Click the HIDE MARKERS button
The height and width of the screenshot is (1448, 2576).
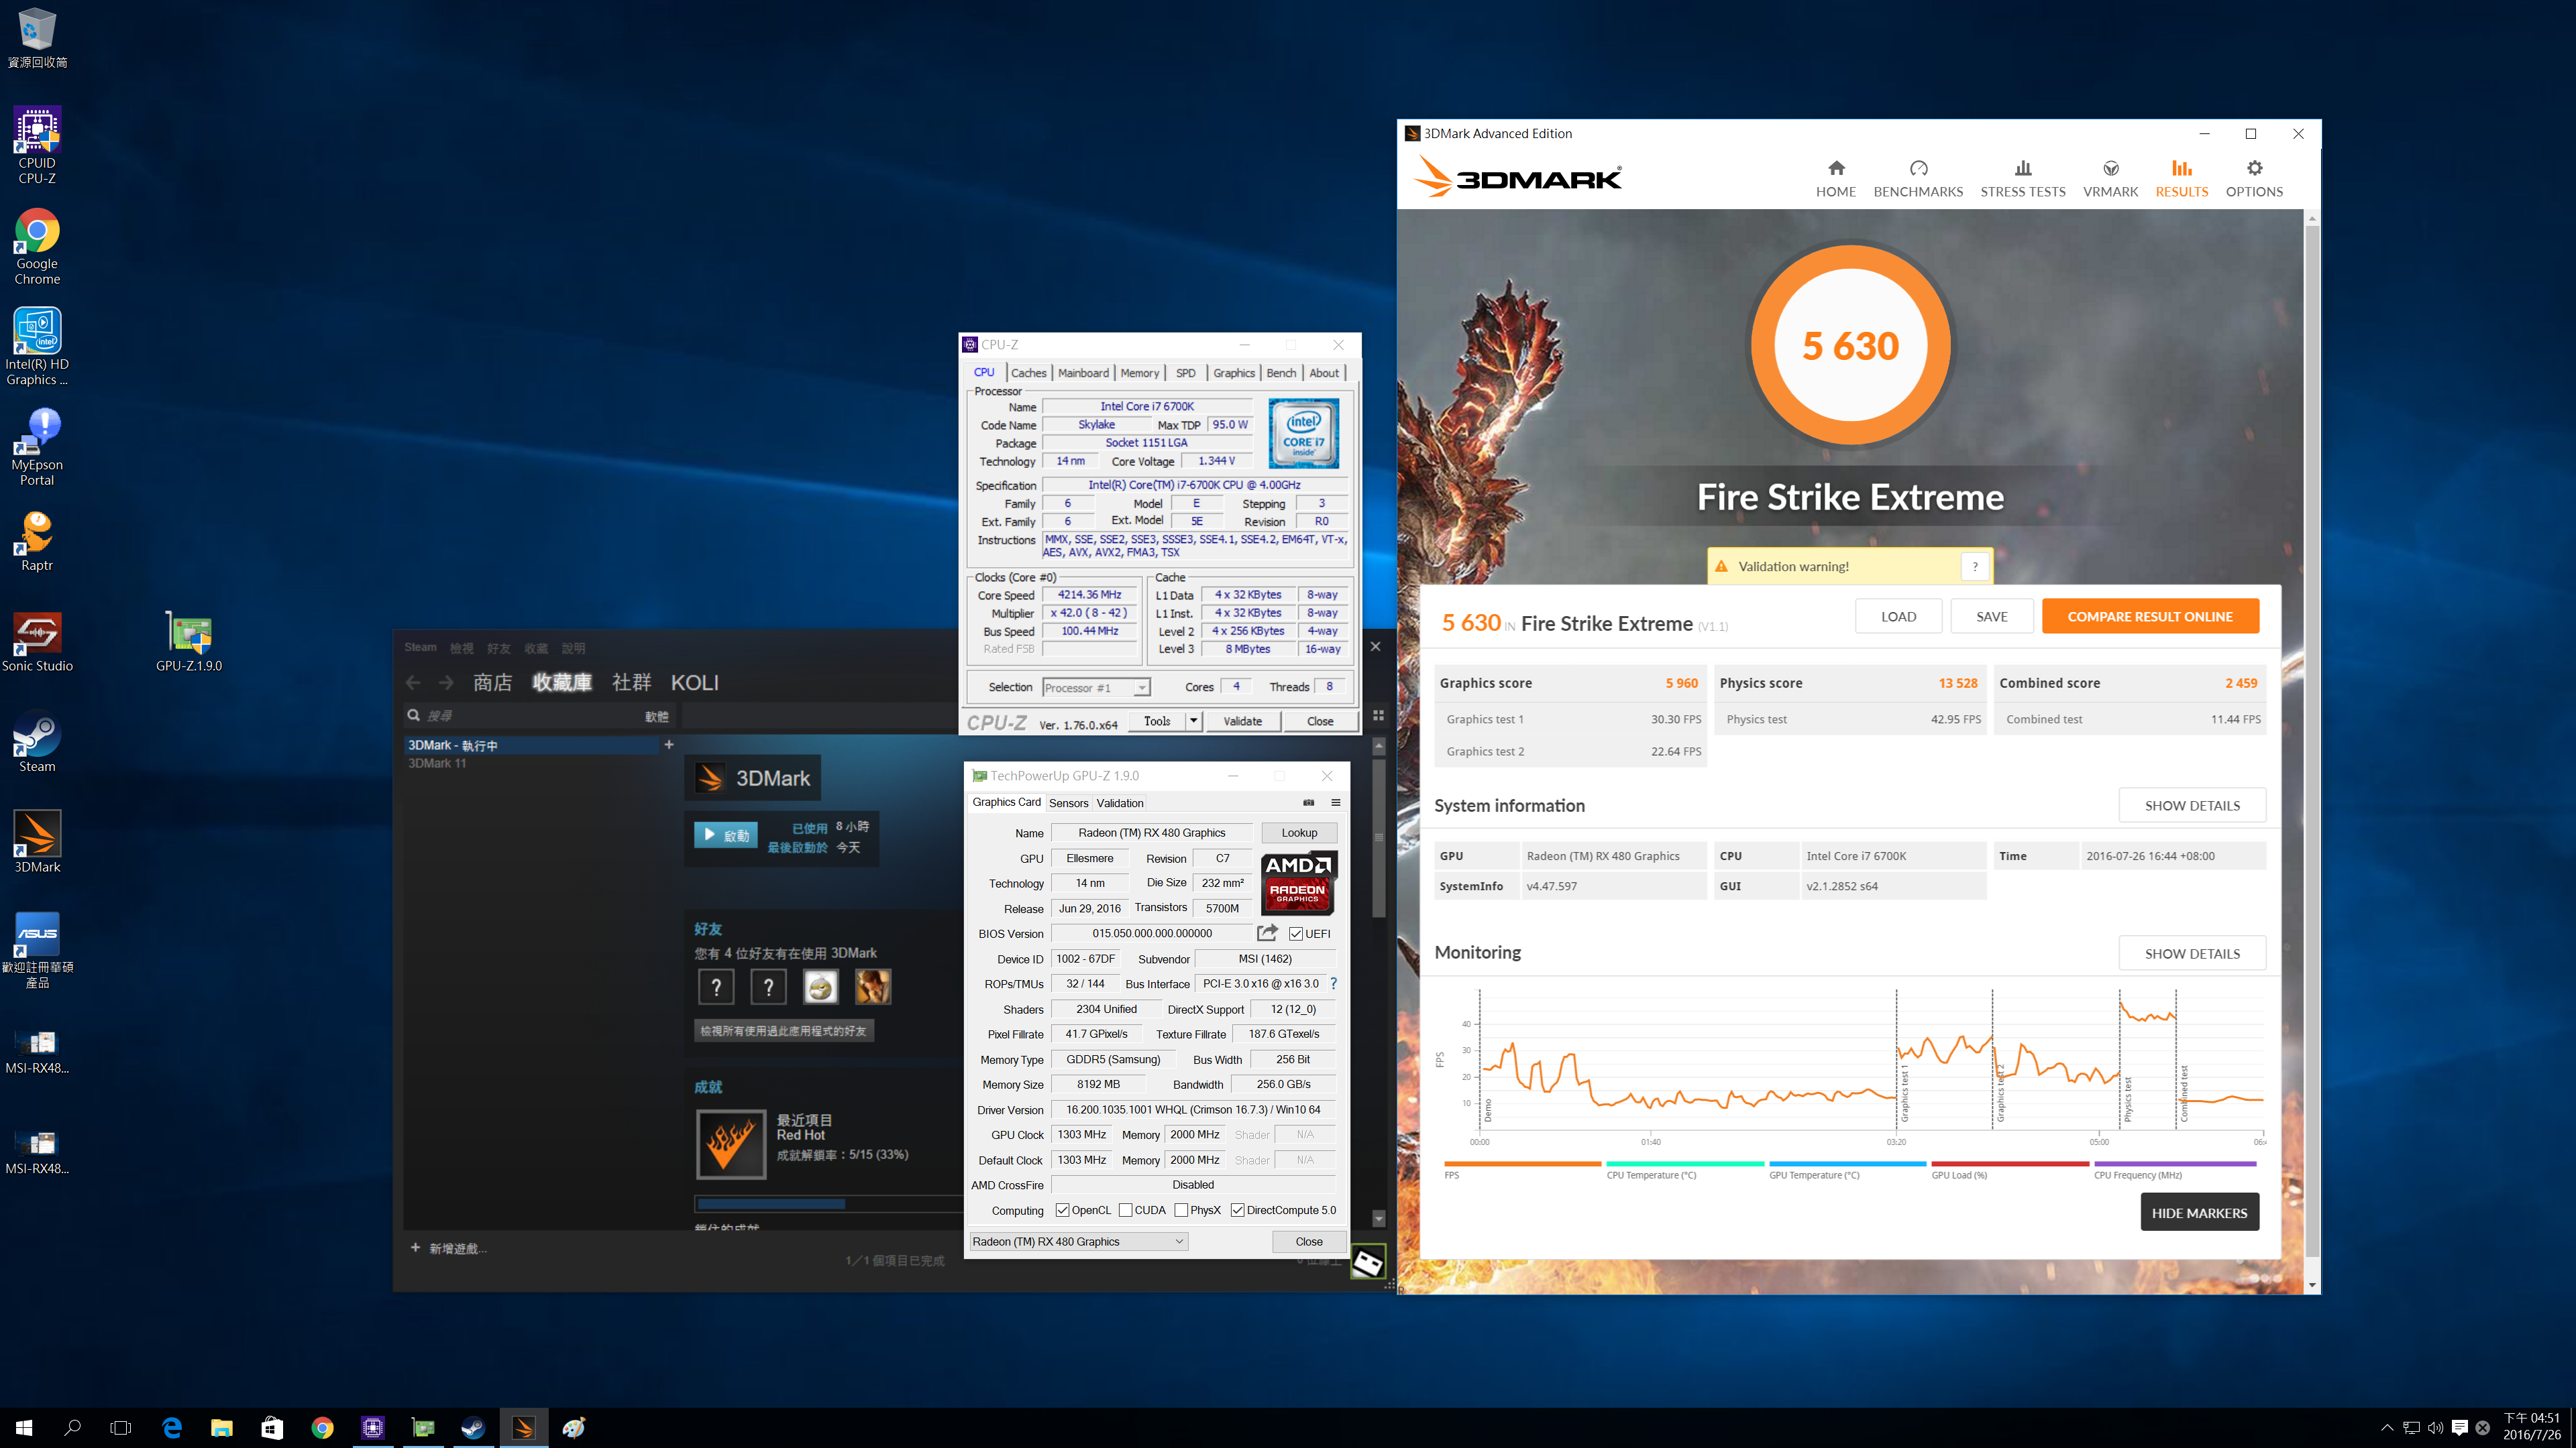2199,1212
